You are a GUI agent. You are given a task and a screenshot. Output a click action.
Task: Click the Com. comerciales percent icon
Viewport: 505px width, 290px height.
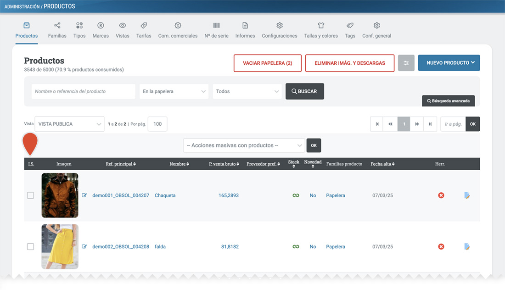coord(178,25)
